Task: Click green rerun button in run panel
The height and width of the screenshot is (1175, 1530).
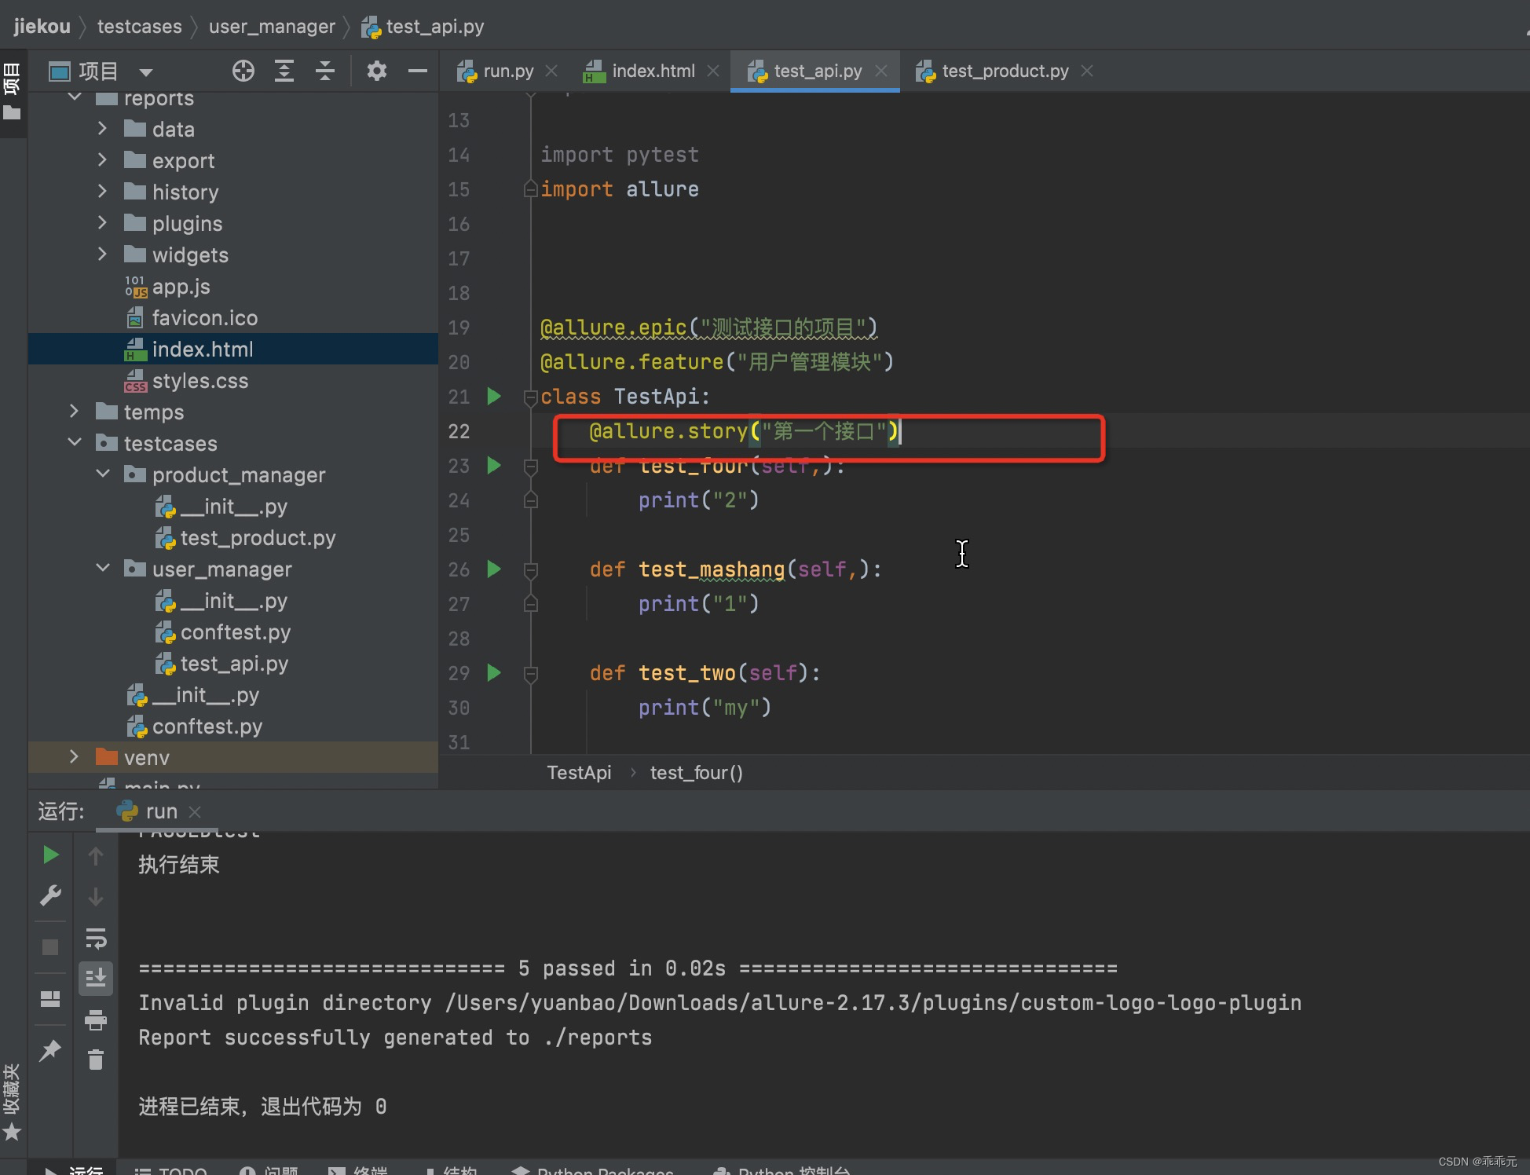Action: click(50, 855)
